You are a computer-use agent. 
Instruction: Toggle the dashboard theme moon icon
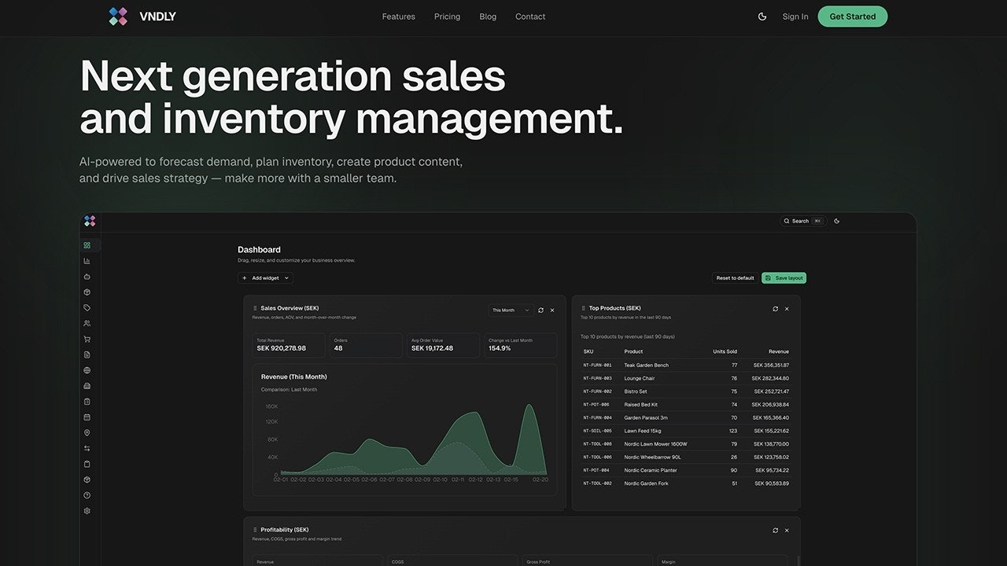click(x=836, y=221)
